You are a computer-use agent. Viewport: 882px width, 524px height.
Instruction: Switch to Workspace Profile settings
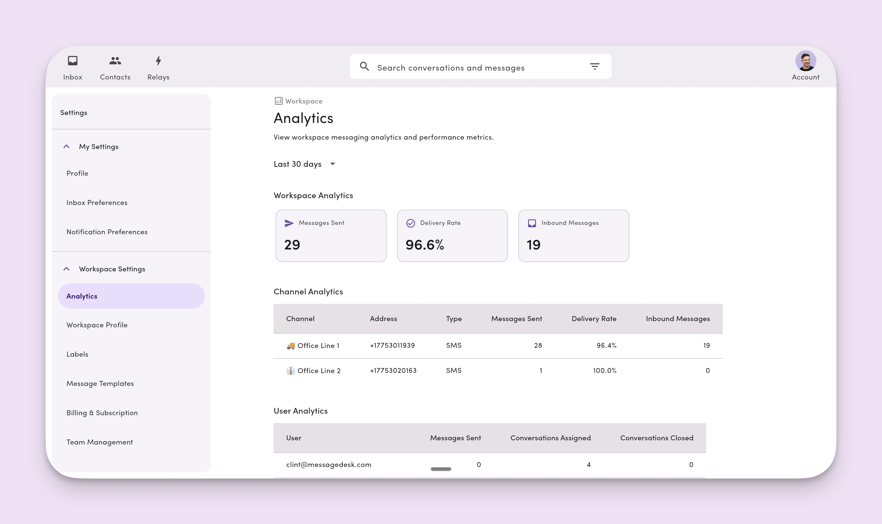coord(97,324)
